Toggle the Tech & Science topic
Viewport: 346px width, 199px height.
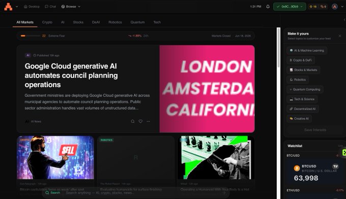pos(302,99)
